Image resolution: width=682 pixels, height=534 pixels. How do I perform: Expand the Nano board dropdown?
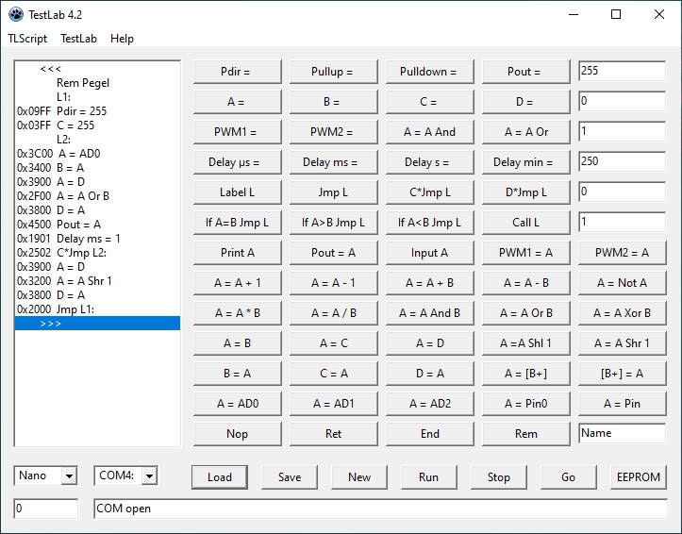pos(68,476)
